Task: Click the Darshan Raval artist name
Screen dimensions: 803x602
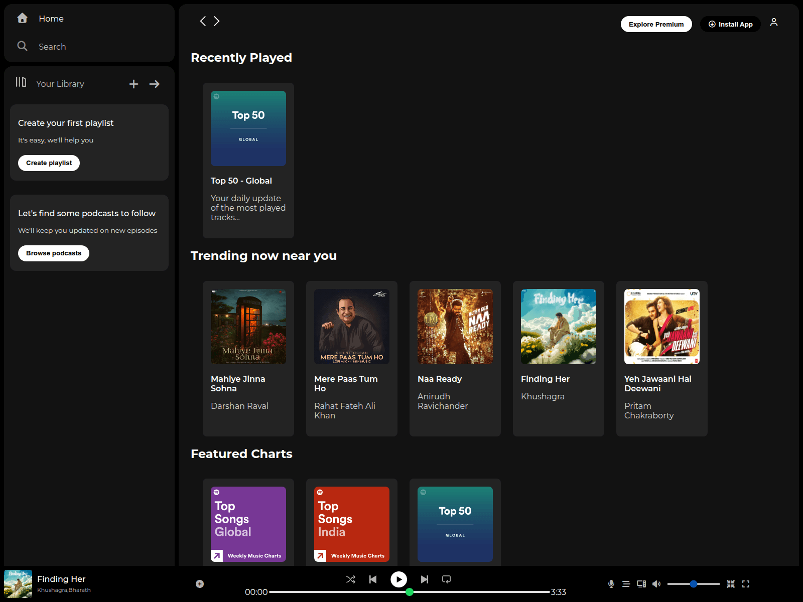Action: click(239, 406)
